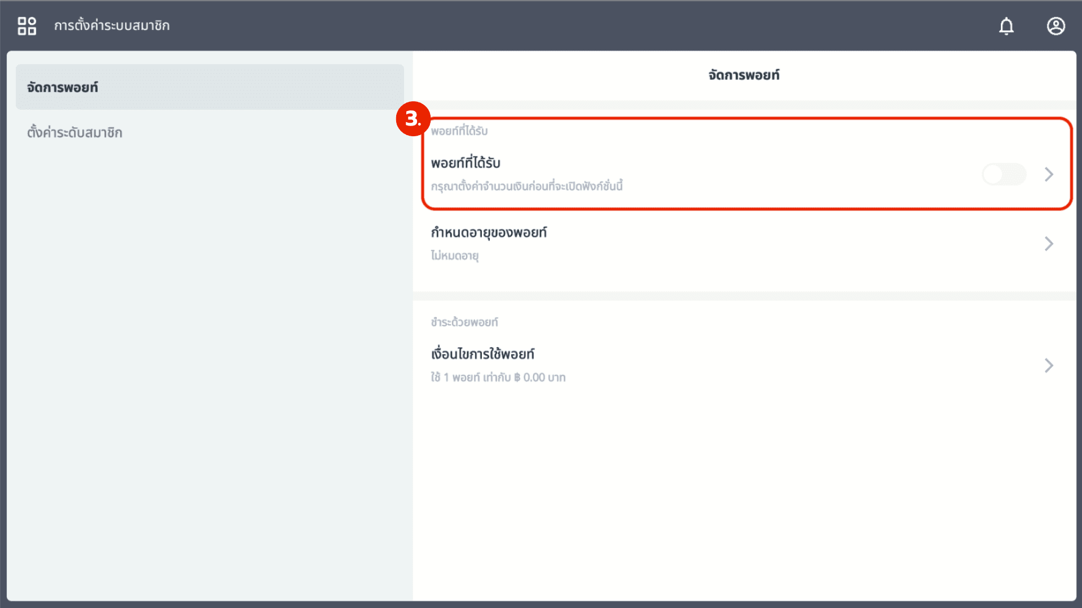Click the 1 point equals ฿ 0.00 text
Viewport: 1082px width, 608px height.
[x=498, y=378]
